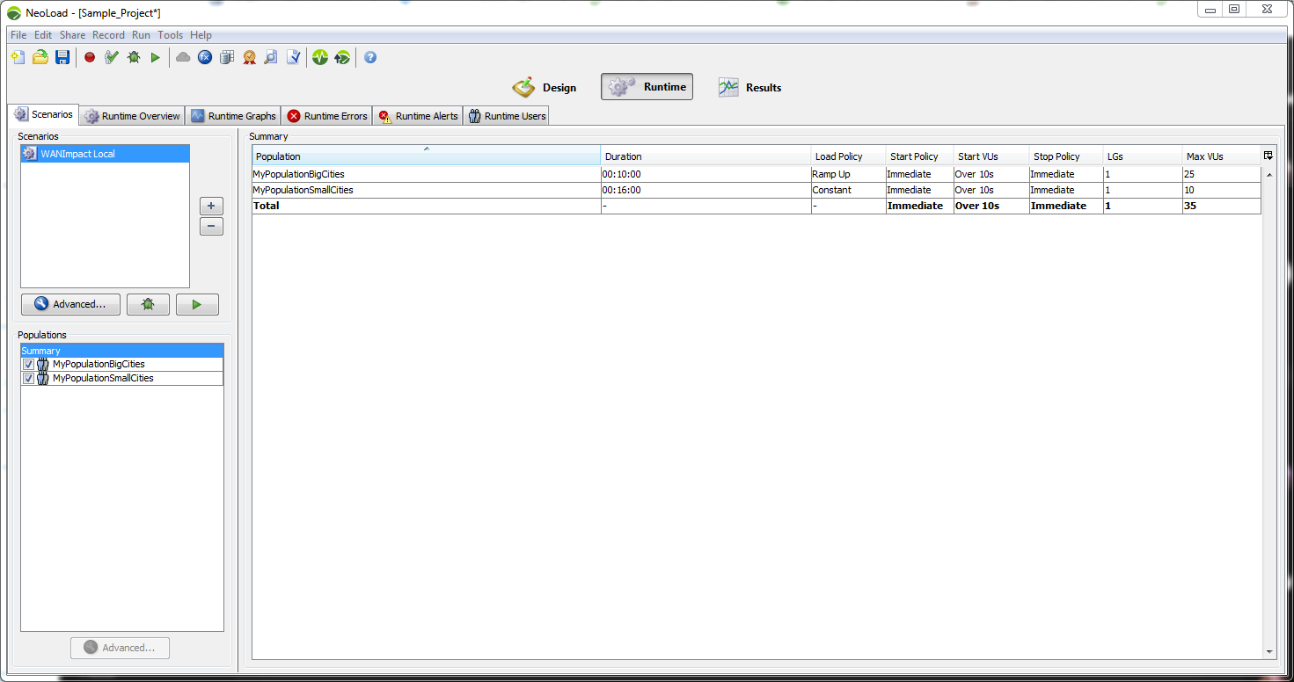Start recording with the red circle icon
The height and width of the screenshot is (682, 1294).
click(90, 57)
